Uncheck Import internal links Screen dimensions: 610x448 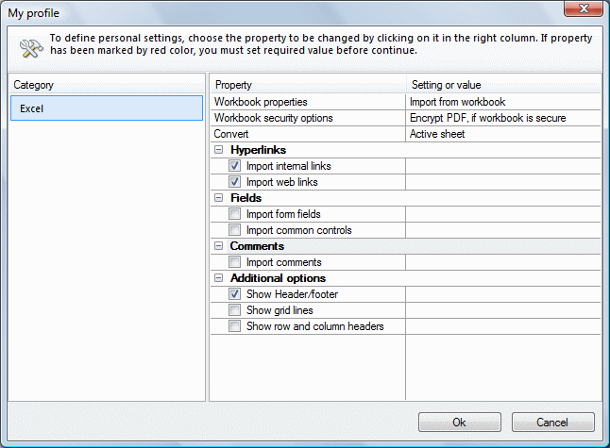click(x=234, y=166)
